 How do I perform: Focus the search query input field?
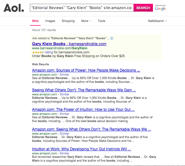point(82,8)
